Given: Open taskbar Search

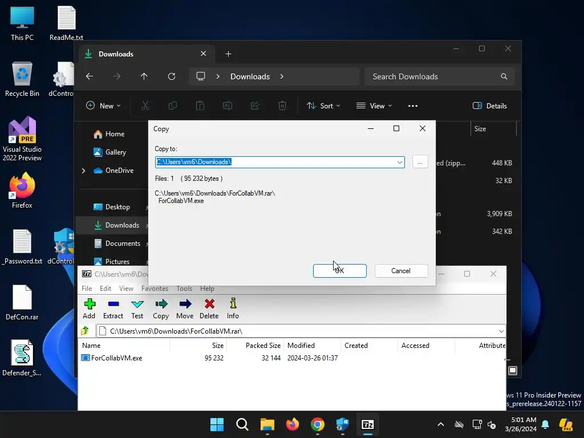Looking at the screenshot, I should [242, 424].
